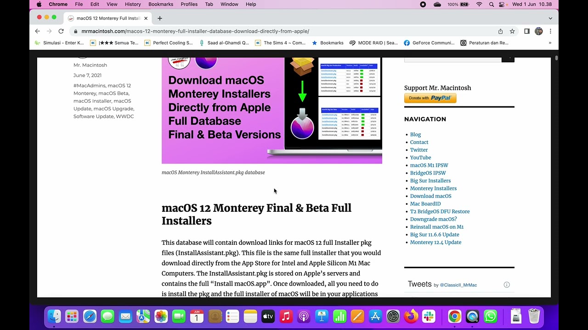The height and width of the screenshot is (330, 588).
Task: Open the Contact navigation link
Action: [419, 142]
